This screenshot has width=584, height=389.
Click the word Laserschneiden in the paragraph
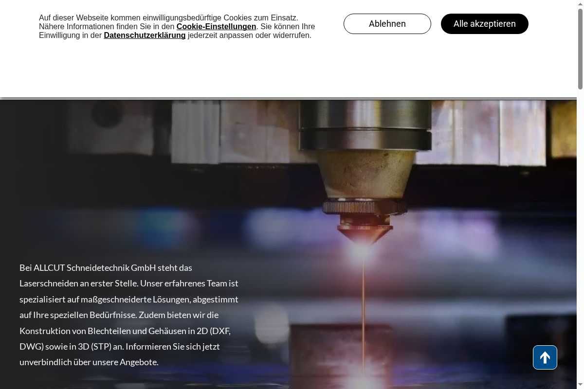(45, 283)
